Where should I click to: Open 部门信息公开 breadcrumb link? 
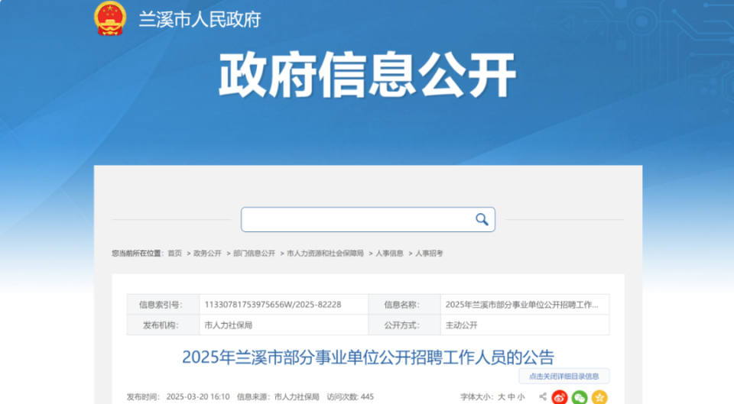(254, 254)
